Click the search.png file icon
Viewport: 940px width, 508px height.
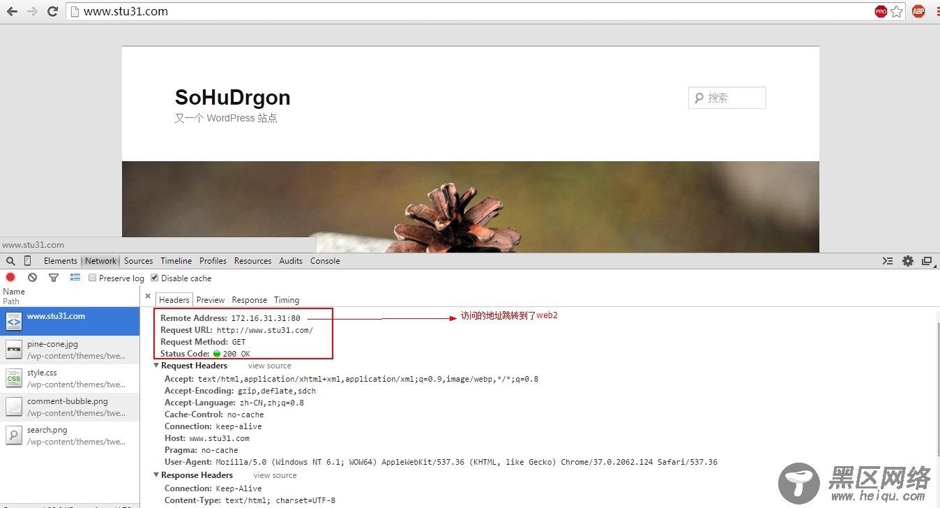pos(14,435)
